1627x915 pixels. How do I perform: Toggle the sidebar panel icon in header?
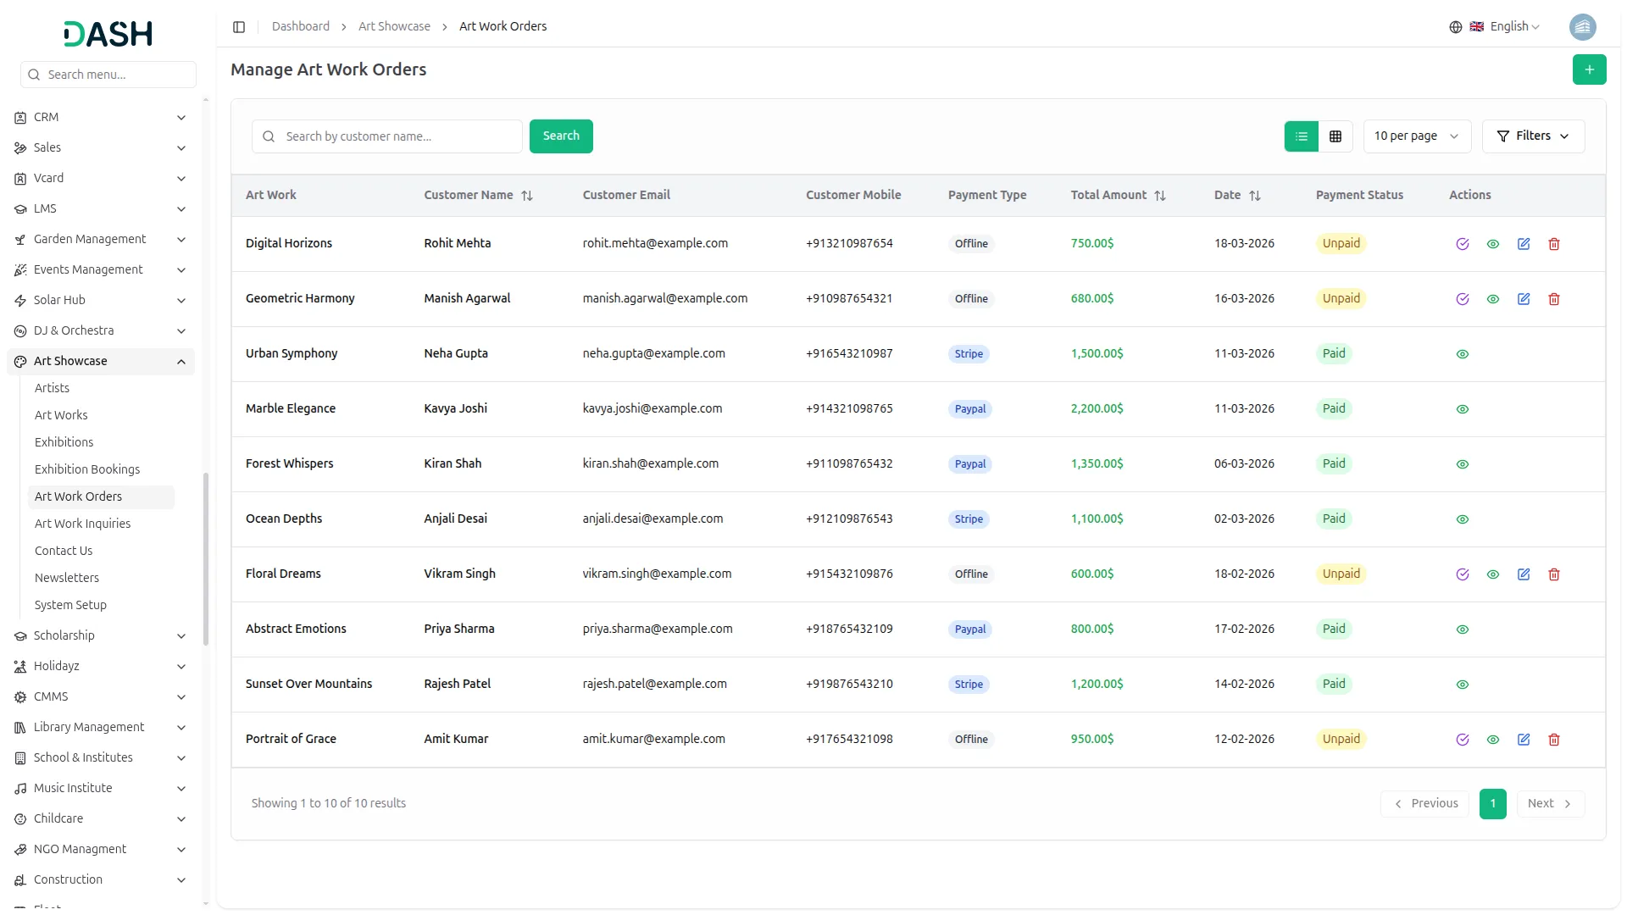[x=239, y=27]
